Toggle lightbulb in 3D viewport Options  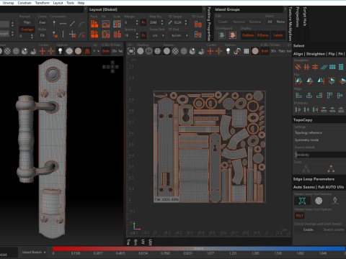pyautogui.click(x=61, y=51)
